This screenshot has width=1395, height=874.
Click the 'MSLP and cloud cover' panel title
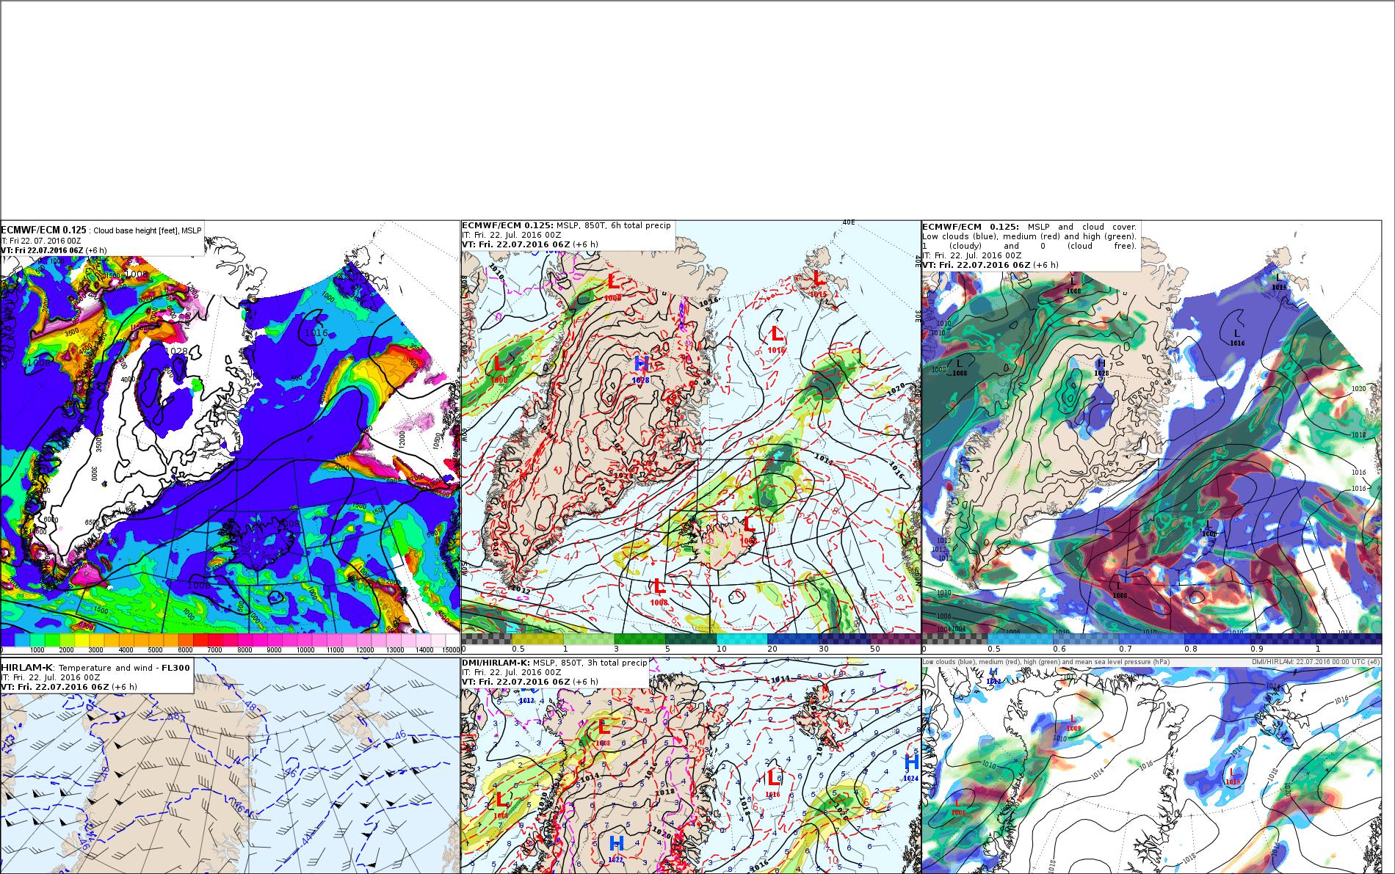pos(1082,227)
